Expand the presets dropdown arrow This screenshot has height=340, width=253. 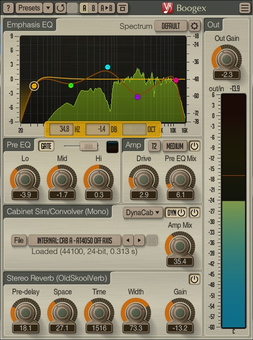click(x=48, y=8)
